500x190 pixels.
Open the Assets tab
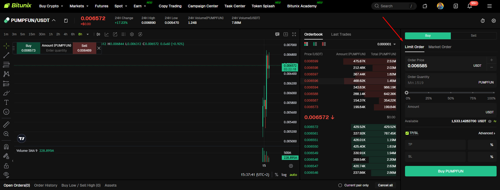(110, 185)
